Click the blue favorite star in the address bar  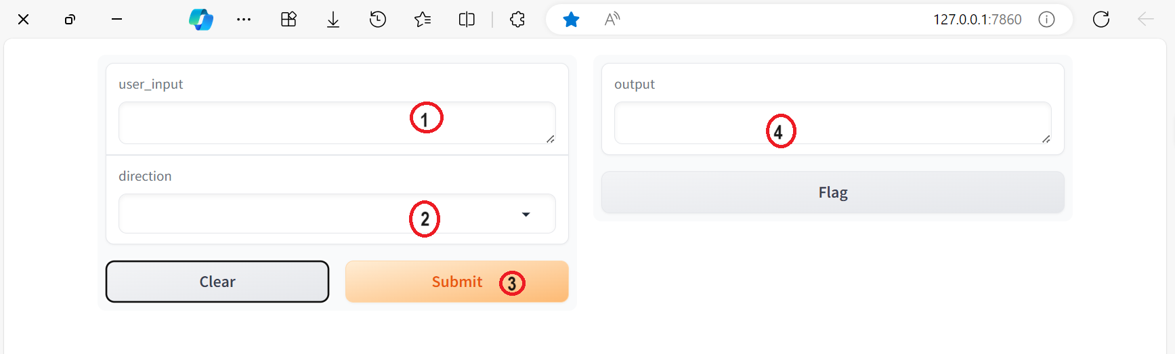coord(571,20)
